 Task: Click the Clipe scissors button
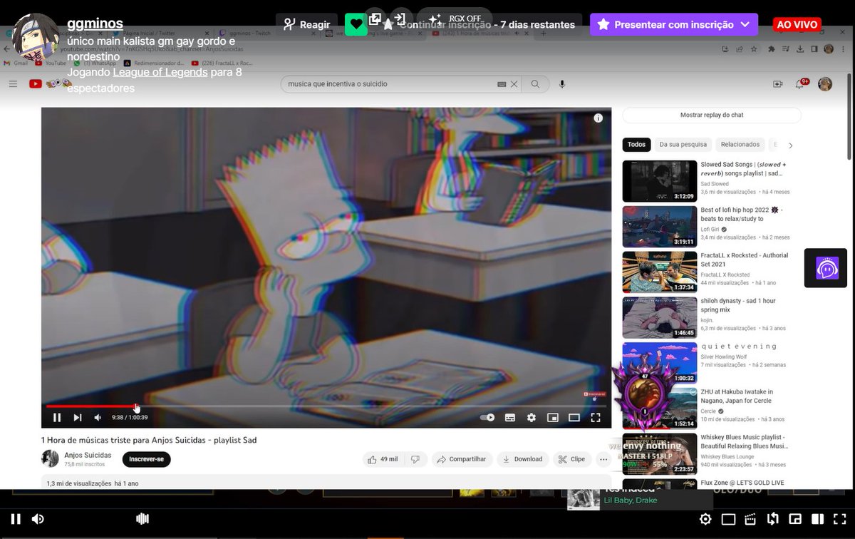point(572,459)
